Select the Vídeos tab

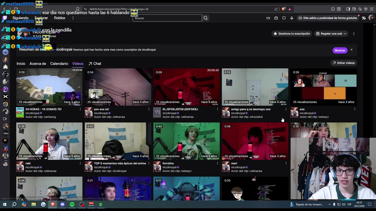click(78, 64)
